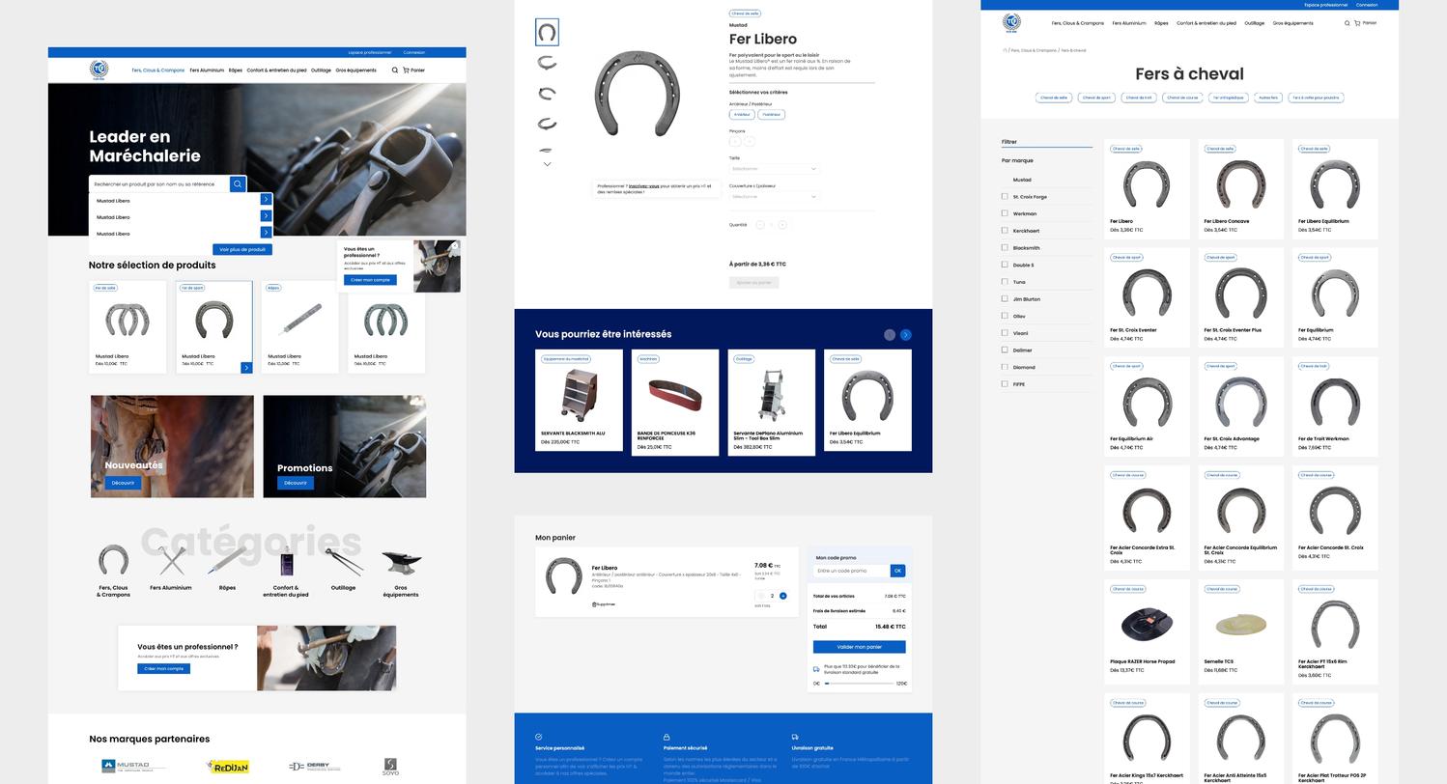Viewport: 1447px width, 784px height.
Task: Open the Taille dropdown
Action: click(x=774, y=169)
